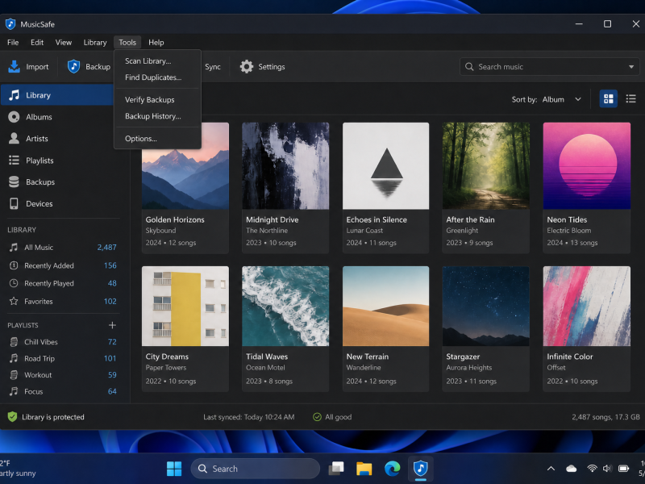Close the open Tools menu
645x484 pixels.
(127, 43)
